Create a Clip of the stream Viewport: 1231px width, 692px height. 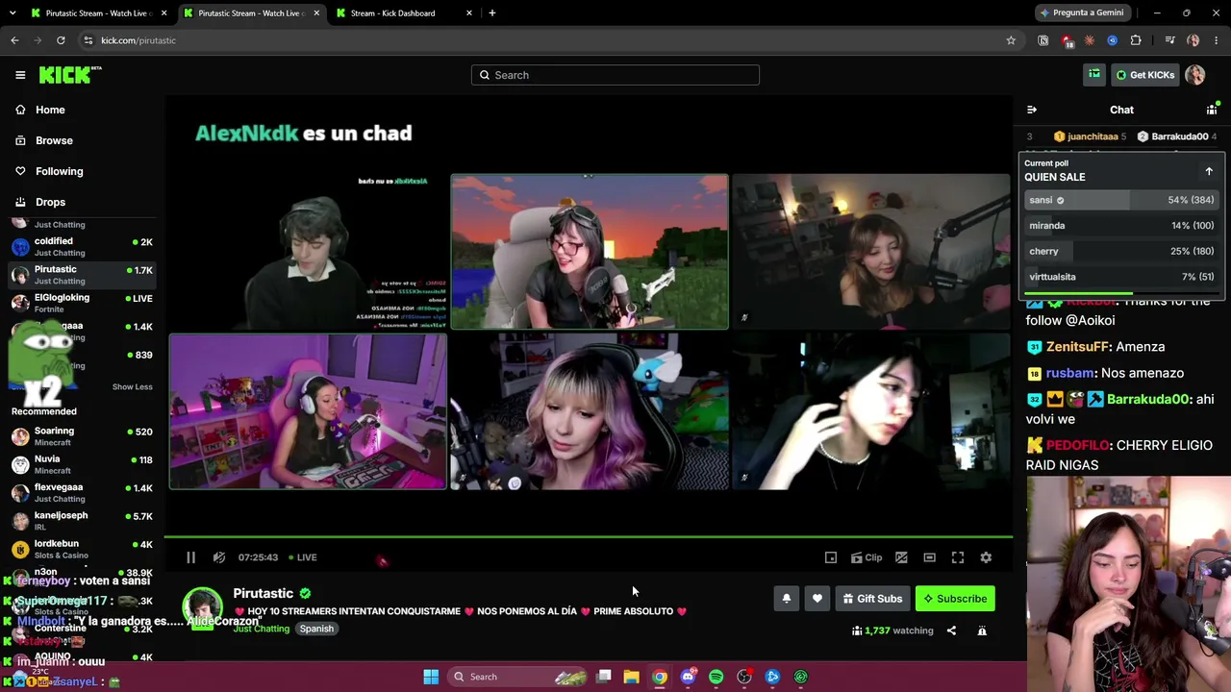(x=867, y=557)
